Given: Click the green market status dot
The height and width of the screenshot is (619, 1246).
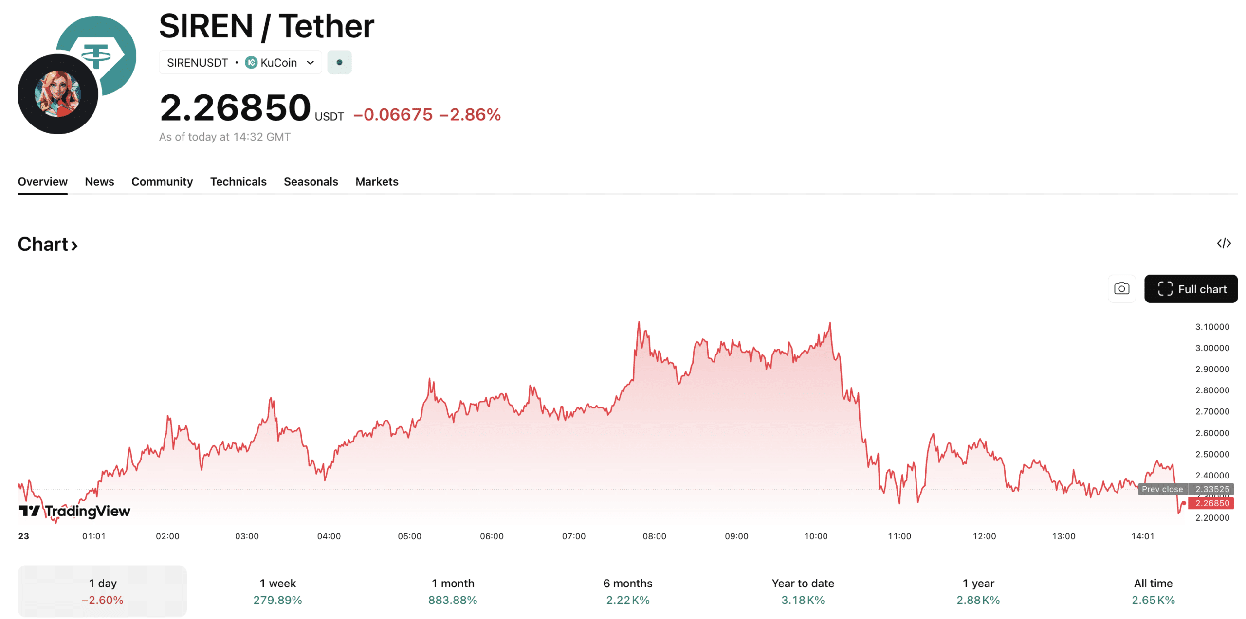Looking at the screenshot, I should 339,62.
